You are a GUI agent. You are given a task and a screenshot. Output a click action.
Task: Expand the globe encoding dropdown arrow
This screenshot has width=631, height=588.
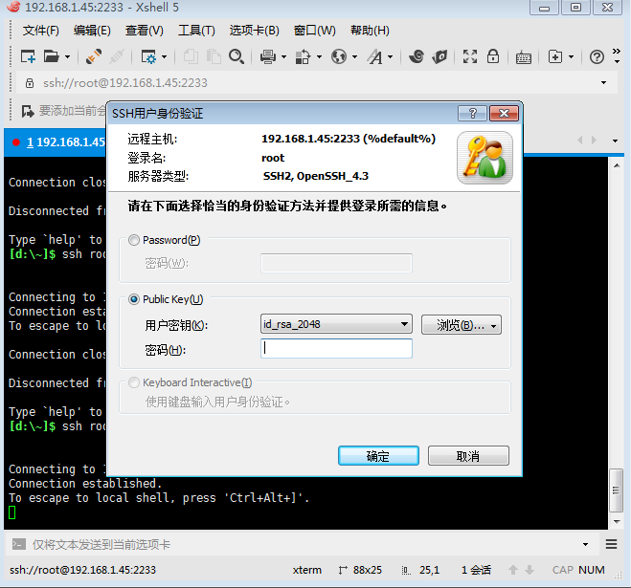[354, 57]
